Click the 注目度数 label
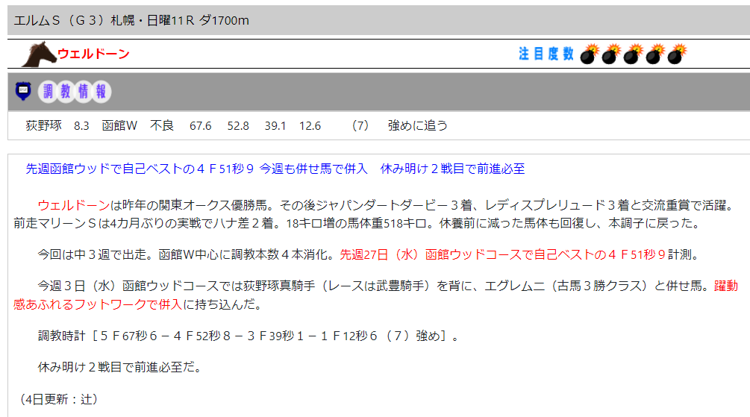This screenshot has height=417, width=750. click(546, 54)
